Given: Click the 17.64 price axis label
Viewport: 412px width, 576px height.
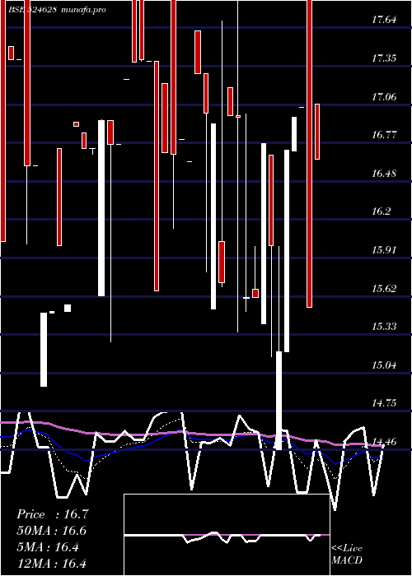Looking at the screenshot, I should coord(384,20).
